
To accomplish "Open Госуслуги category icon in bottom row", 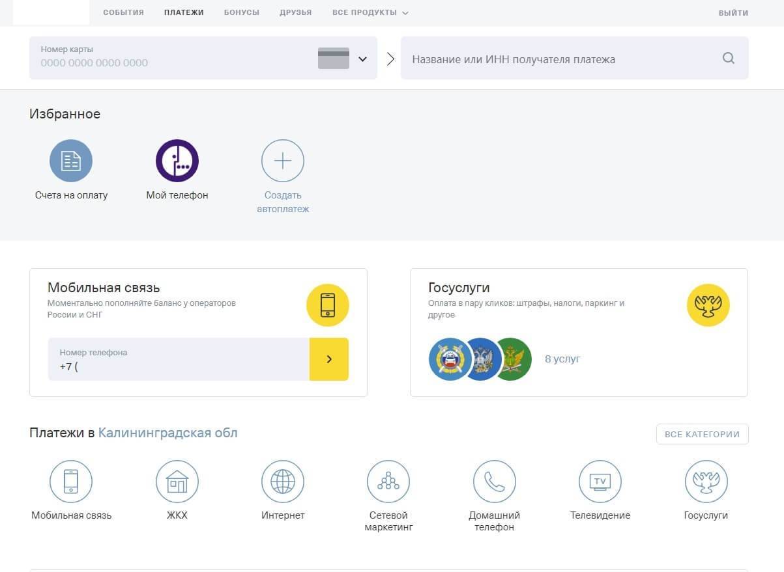I will (706, 482).
